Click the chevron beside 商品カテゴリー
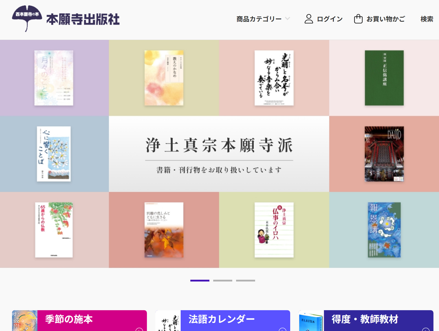The width and height of the screenshot is (439, 331). coord(287,19)
